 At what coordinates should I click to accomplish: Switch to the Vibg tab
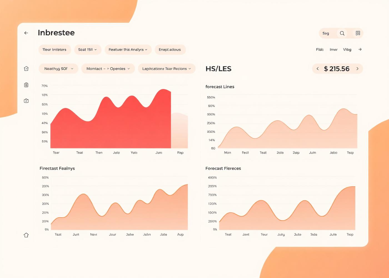[347, 49]
